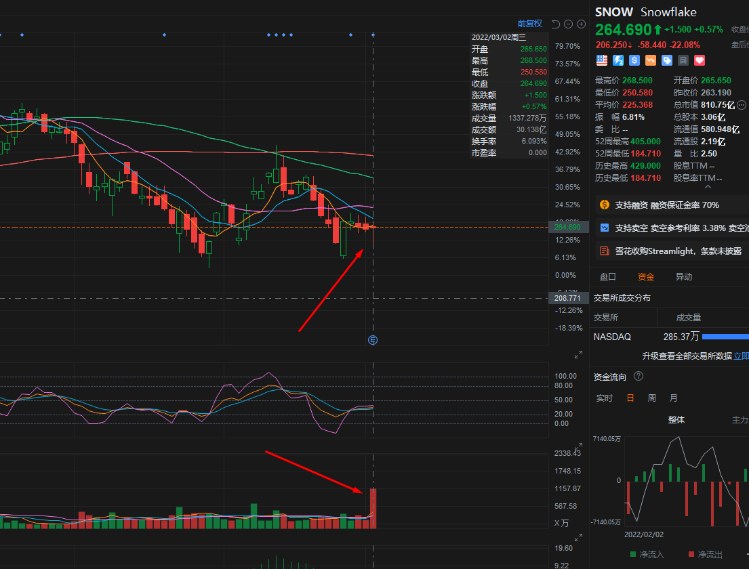This screenshot has height=569, width=749.
Task: Click the NASDAQ exchange volume row
Action: (670, 337)
